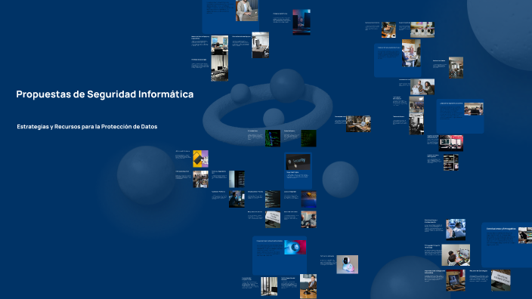Viewport: 532px width, 299px height.
Task: Open the conference audience photo thumbnail
Action: [416, 104]
